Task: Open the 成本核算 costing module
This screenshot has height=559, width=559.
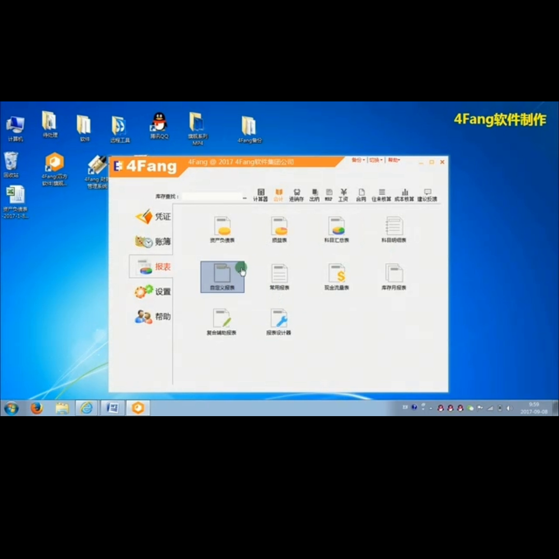Action: point(404,195)
